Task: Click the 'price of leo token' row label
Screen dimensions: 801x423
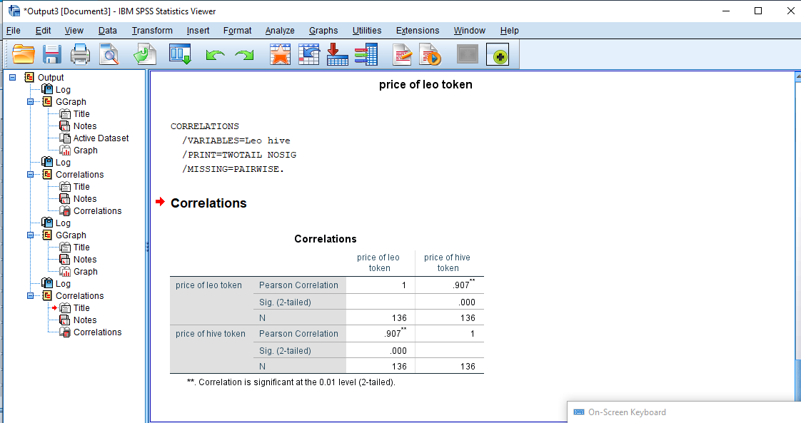Action: (209, 285)
